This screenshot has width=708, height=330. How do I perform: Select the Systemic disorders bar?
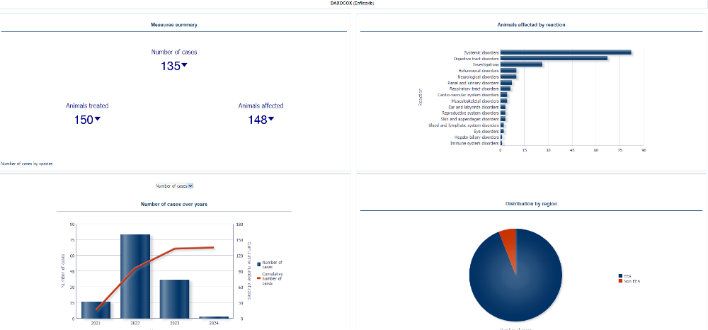click(565, 52)
